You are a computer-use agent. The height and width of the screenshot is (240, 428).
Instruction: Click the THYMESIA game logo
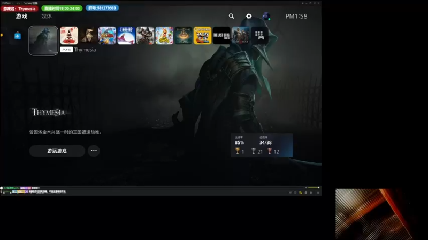click(x=49, y=112)
